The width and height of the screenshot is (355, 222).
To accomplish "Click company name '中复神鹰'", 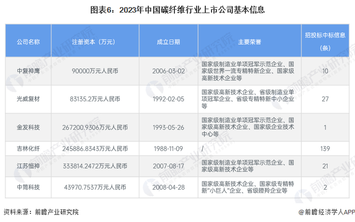I will pos(28,71).
